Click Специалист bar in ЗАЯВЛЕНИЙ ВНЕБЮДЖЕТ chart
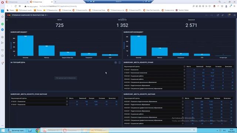The image size is (237, 133). click(x=181, y=54)
